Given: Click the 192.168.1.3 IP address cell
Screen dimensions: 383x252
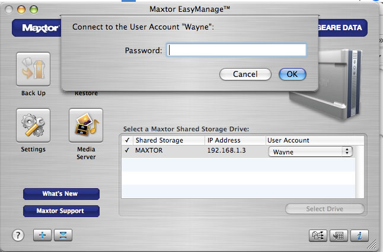Looking at the screenshot, I should tap(226, 150).
